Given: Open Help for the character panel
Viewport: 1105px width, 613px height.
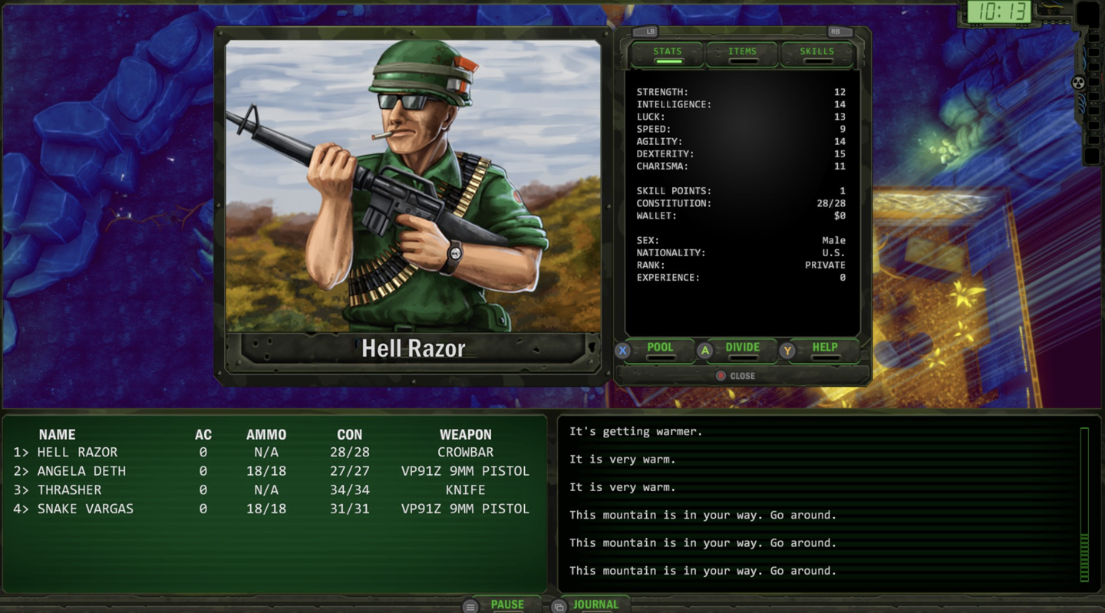Looking at the screenshot, I should [x=825, y=348].
